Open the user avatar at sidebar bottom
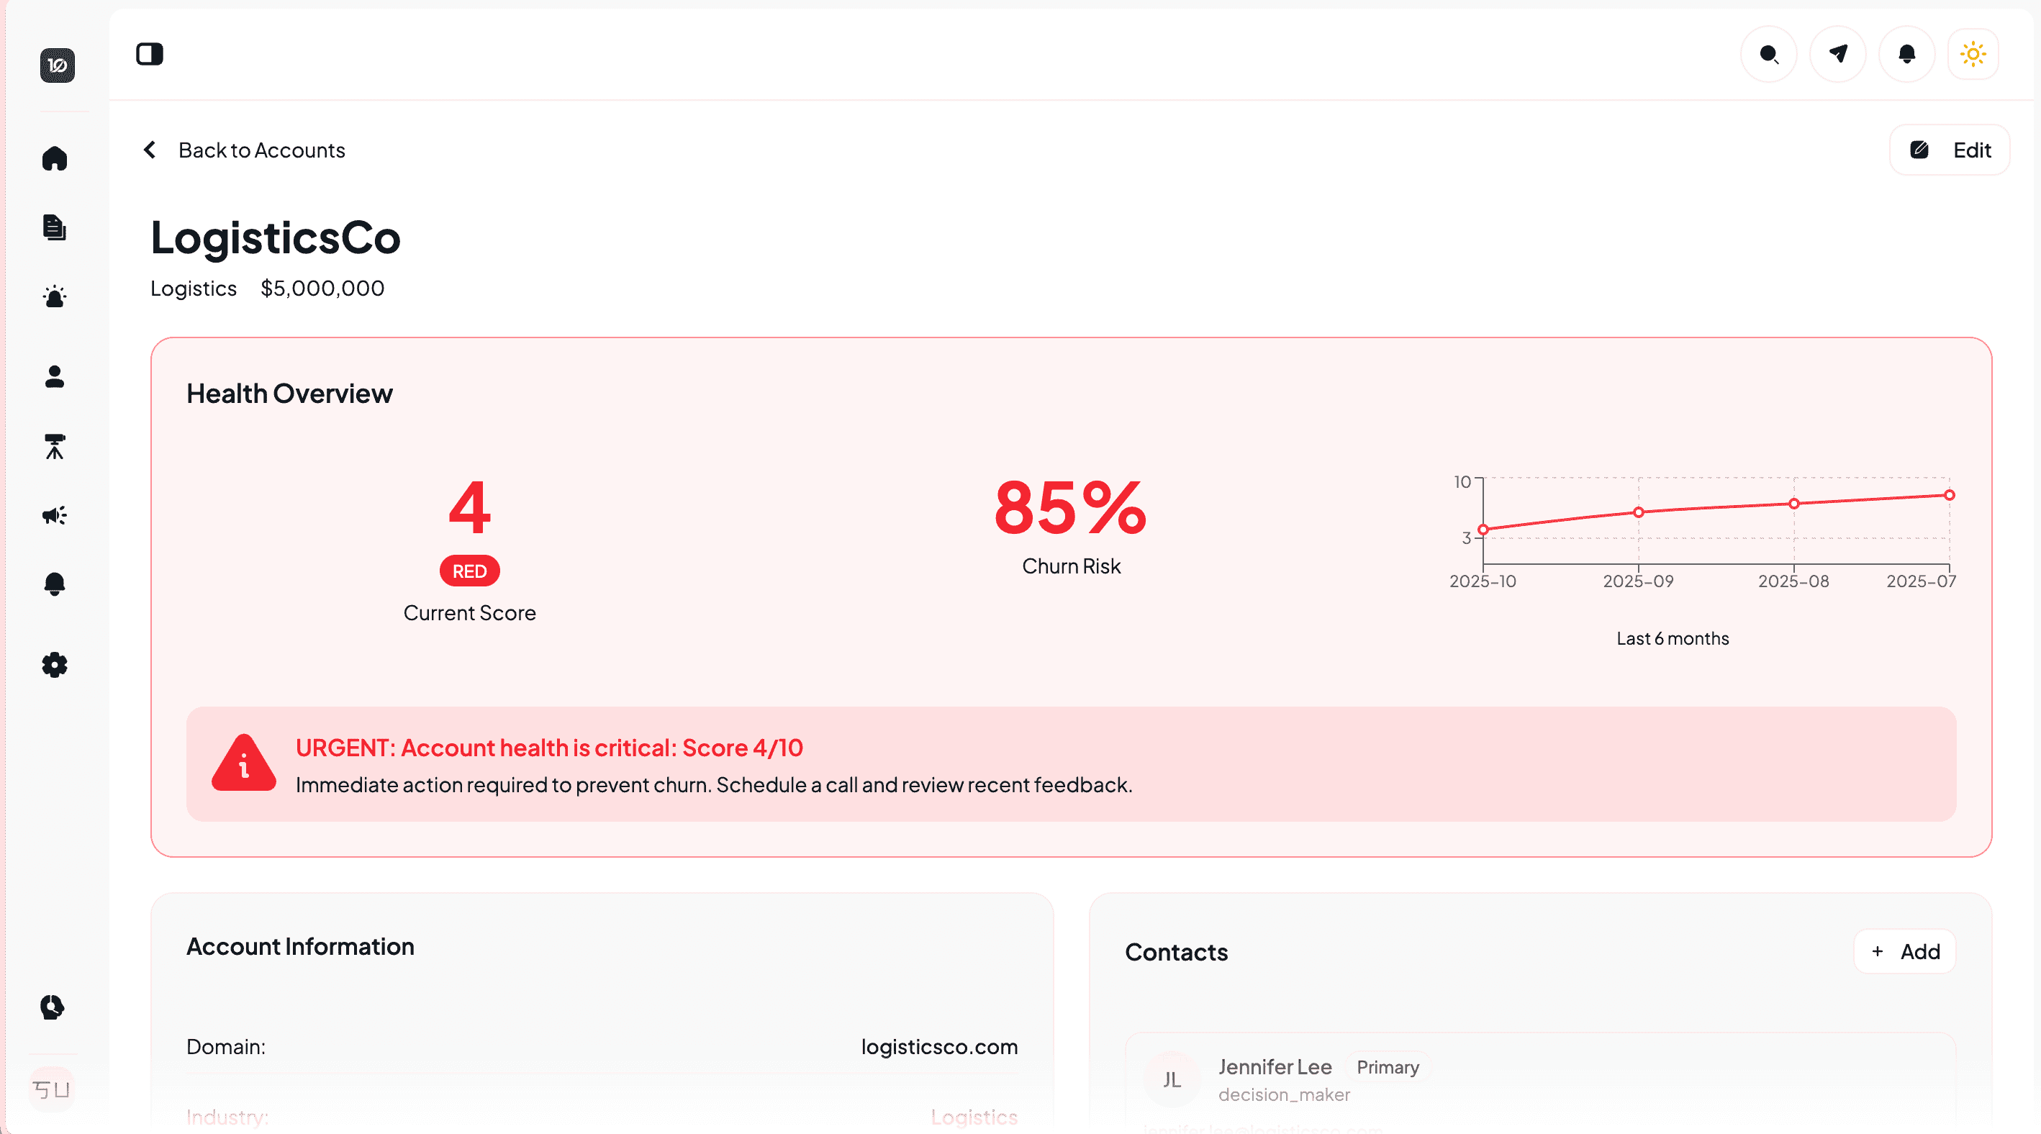The image size is (2041, 1134). (x=54, y=1089)
